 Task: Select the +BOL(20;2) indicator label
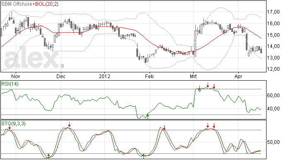click(x=46, y=4)
